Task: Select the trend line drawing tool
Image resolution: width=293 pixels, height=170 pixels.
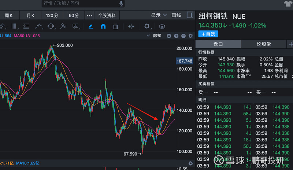Action: point(3,26)
